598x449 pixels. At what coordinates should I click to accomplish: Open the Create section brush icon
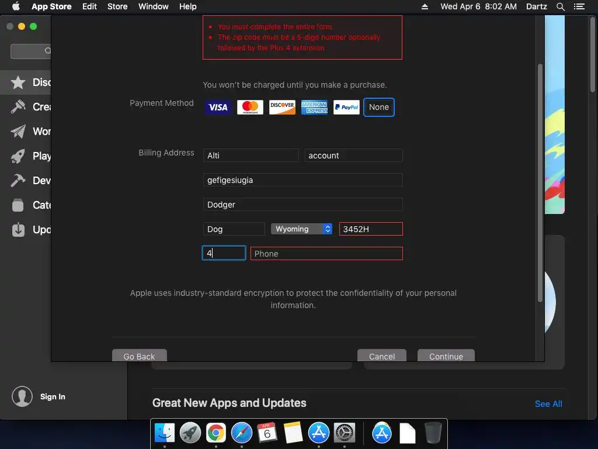click(x=18, y=107)
